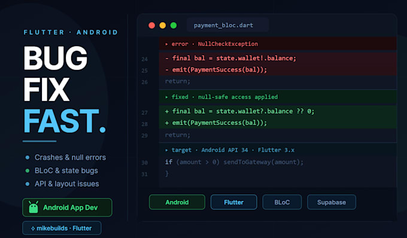Select the payment_bloc.dart file tab

227,25
